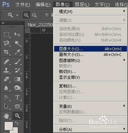Click the 图像(I) menu

click(63, 5)
